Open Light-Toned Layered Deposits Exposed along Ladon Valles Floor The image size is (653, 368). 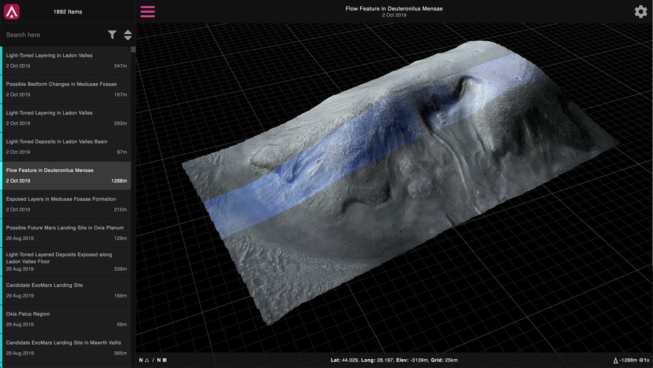click(66, 262)
